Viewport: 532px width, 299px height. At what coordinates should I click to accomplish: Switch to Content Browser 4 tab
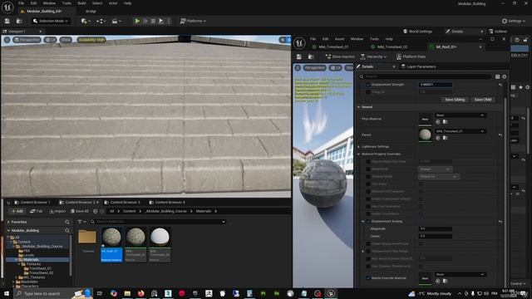(170, 203)
